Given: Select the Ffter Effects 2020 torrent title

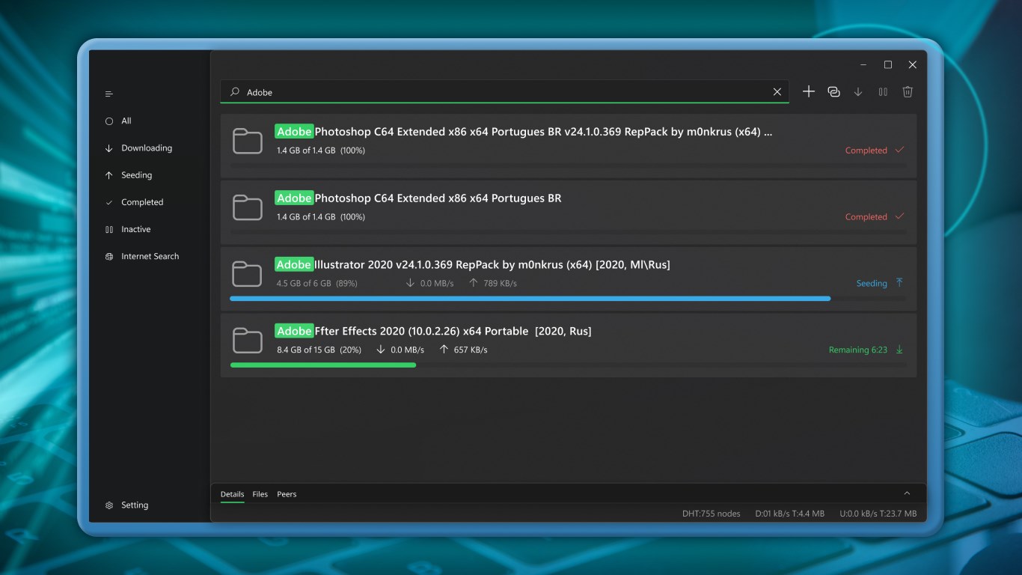Looking at the screenshot, I should pyautogui.click(x=433, y=331).
